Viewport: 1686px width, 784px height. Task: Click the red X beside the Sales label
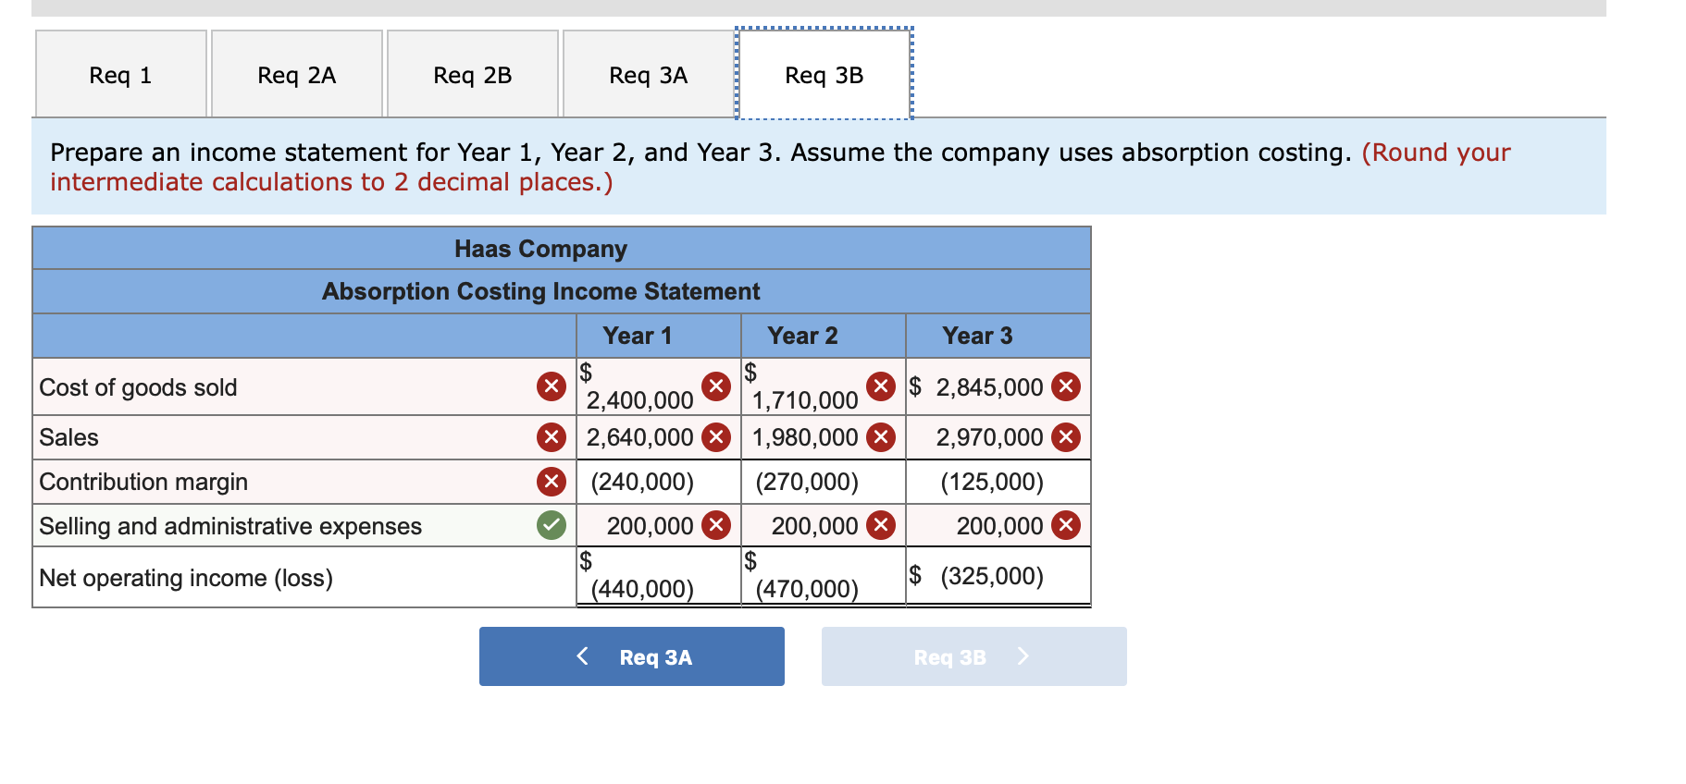[552, 437]
